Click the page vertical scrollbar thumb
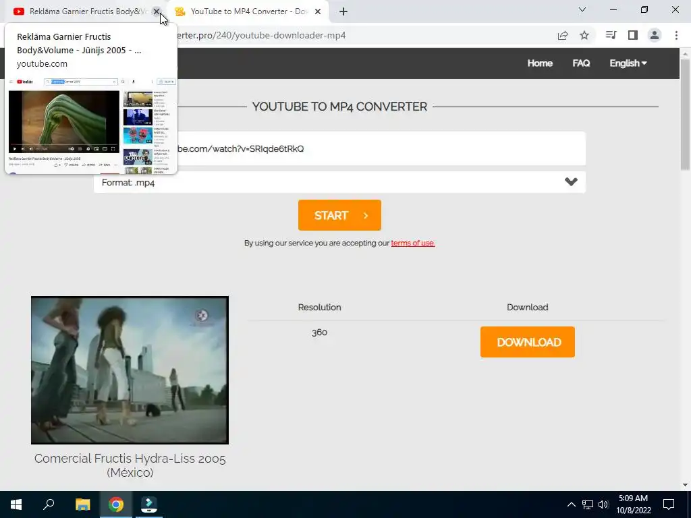The image size is (691, 518). click(x=685, y=115)
